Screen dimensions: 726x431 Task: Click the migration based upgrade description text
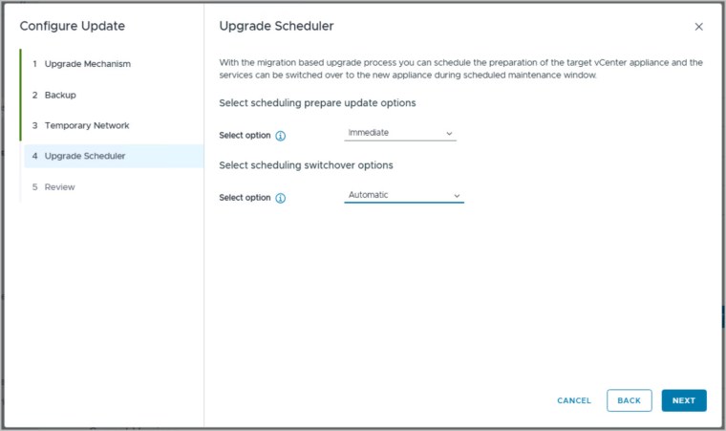pyautogui.click(x=460, y=69)
